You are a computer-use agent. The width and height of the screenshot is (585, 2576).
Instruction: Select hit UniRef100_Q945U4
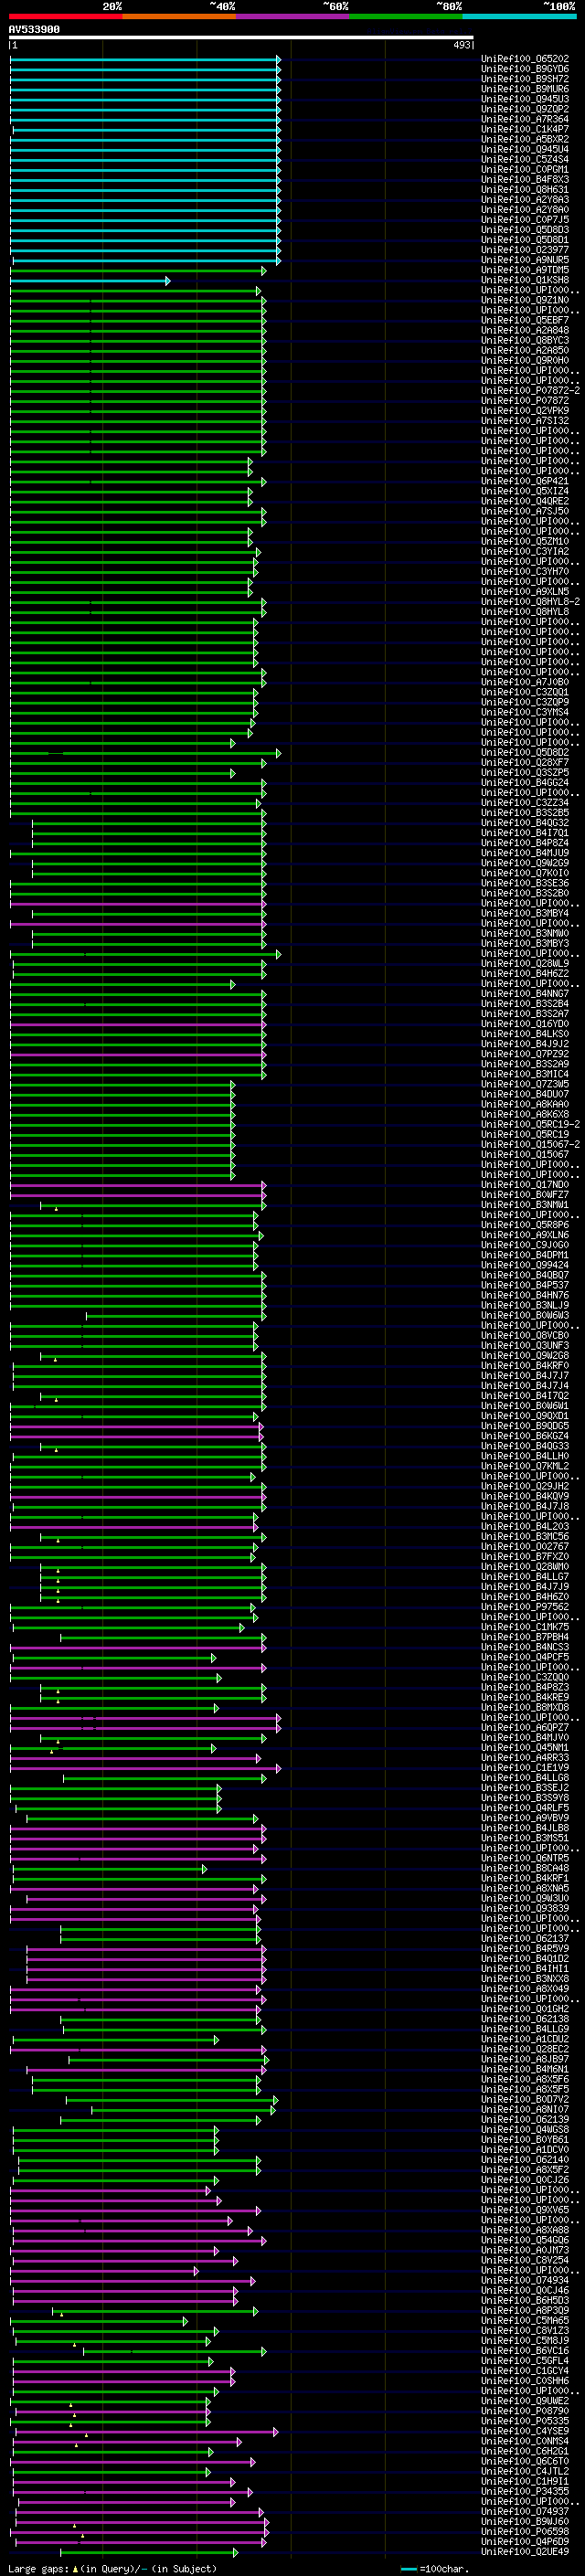[525, 149]
